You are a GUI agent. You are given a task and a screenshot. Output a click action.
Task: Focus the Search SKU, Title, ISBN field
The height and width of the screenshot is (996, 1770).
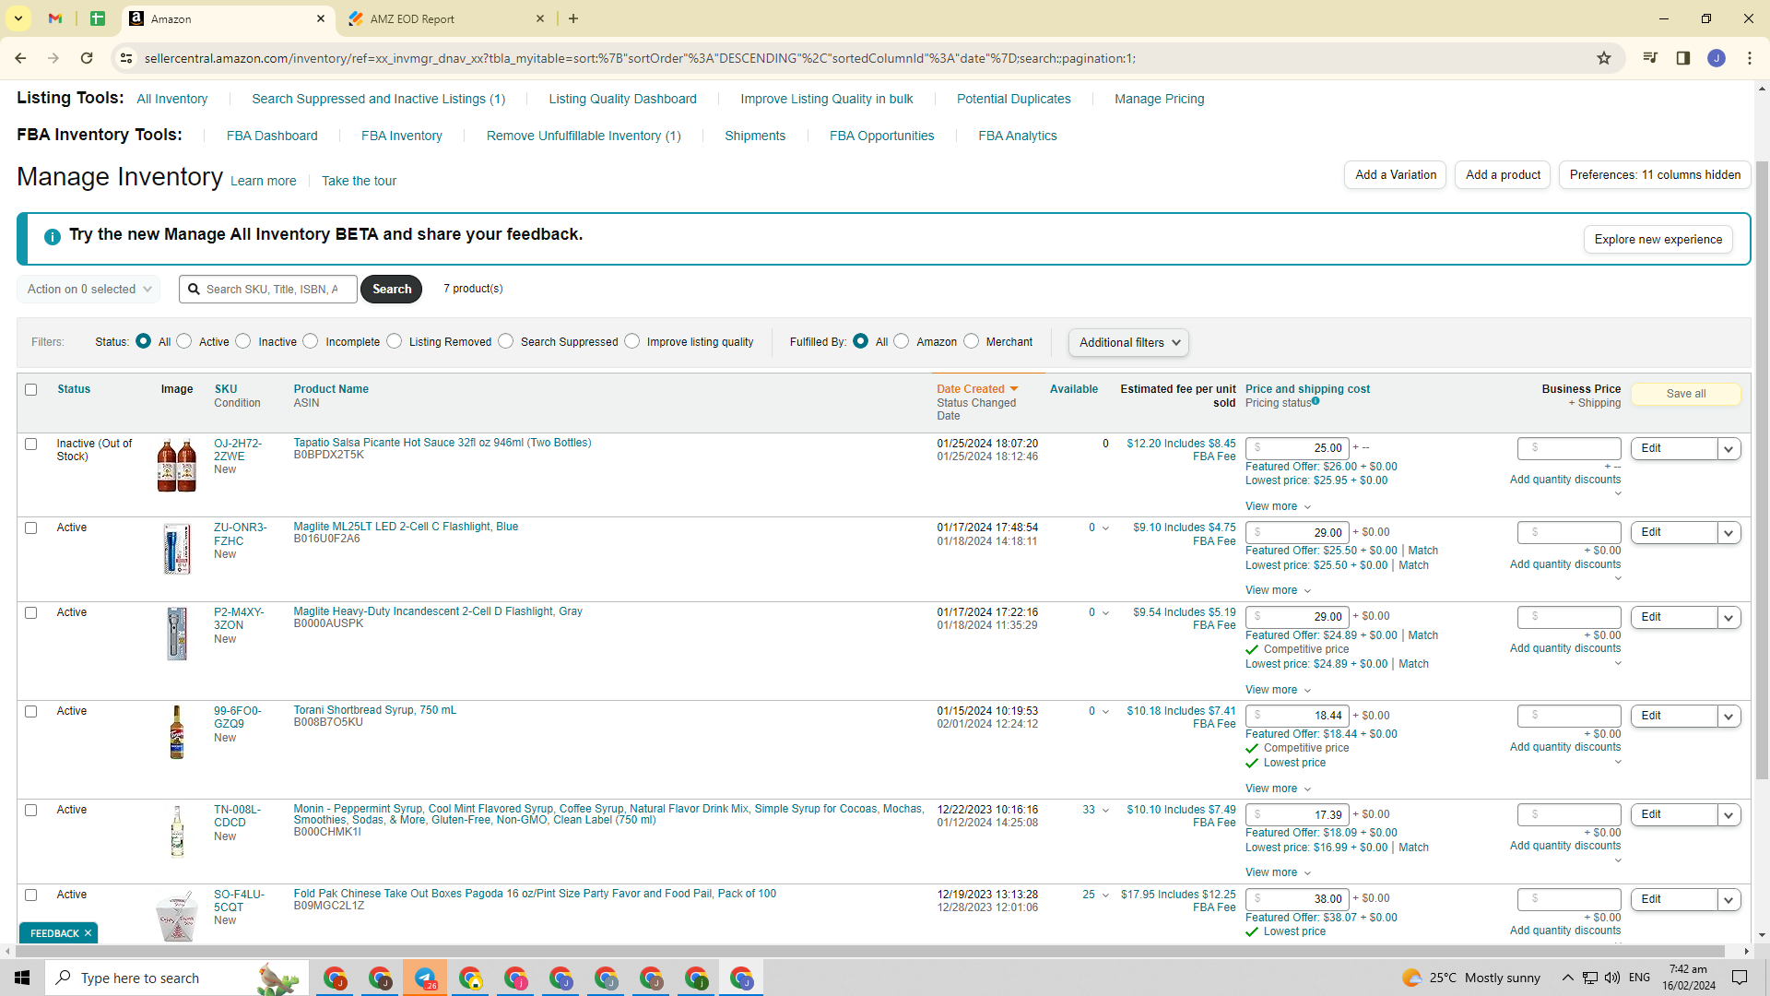click(x=268, y=290)
